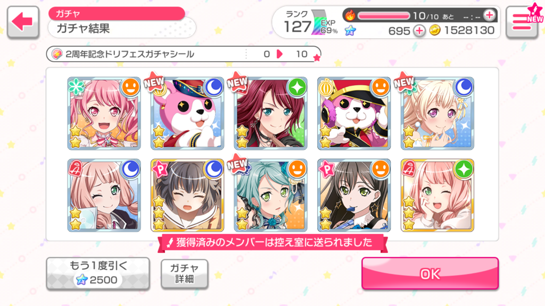Add stars with the plus next to 695

click(419, 31)
